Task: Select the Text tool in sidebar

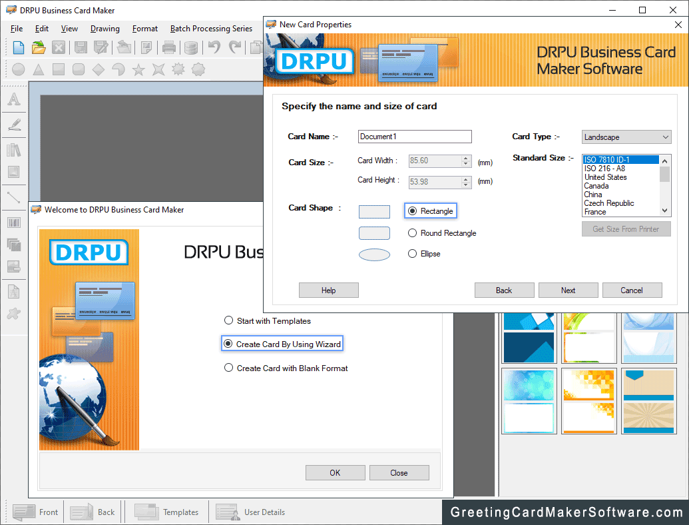Action: [14, 99]
